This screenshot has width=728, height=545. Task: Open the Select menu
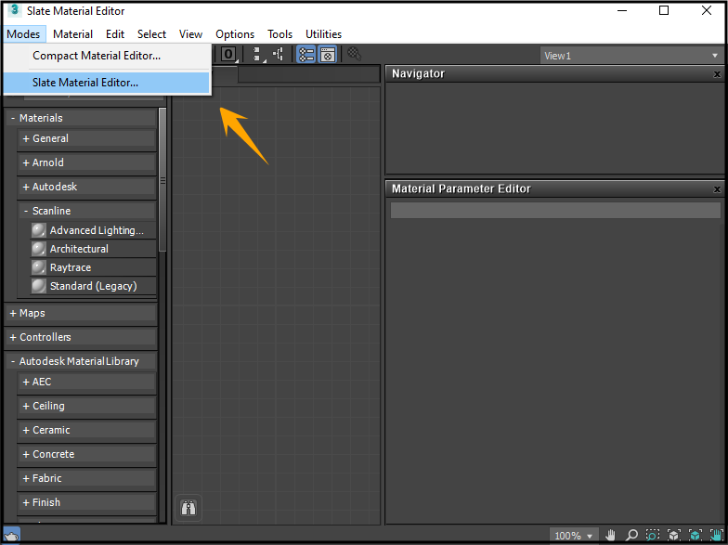(x=152, y=33)
